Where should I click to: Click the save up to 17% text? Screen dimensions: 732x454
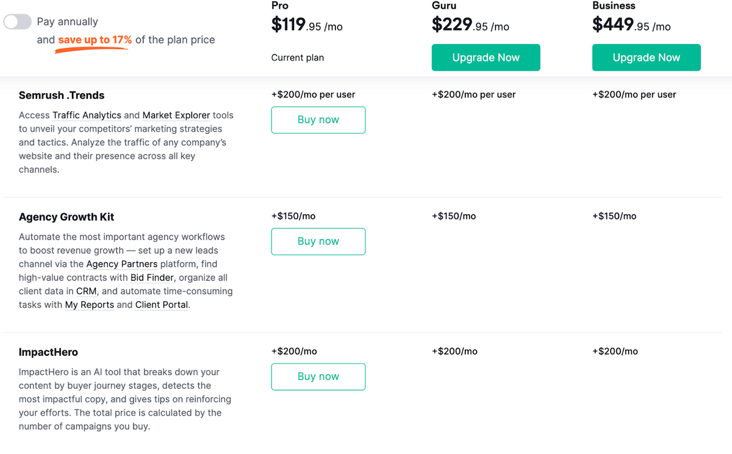pos(95,40)
